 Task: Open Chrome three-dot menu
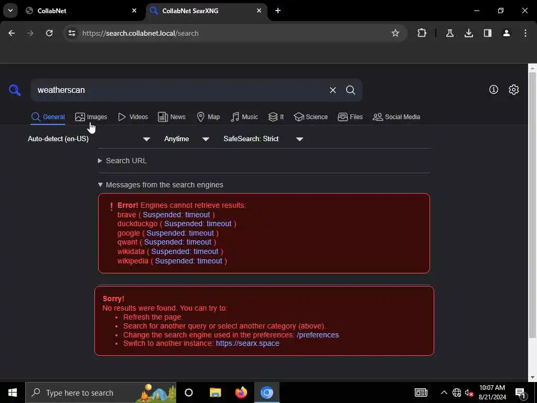pyautogui.click(x=525, y=33)
